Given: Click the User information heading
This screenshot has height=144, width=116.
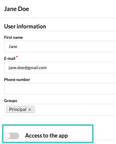Looking at the screenshot, I should [25, 27].
